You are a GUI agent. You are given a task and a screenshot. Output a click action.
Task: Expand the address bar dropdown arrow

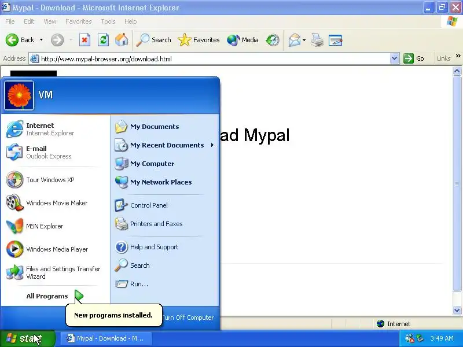tap(395, 58)
